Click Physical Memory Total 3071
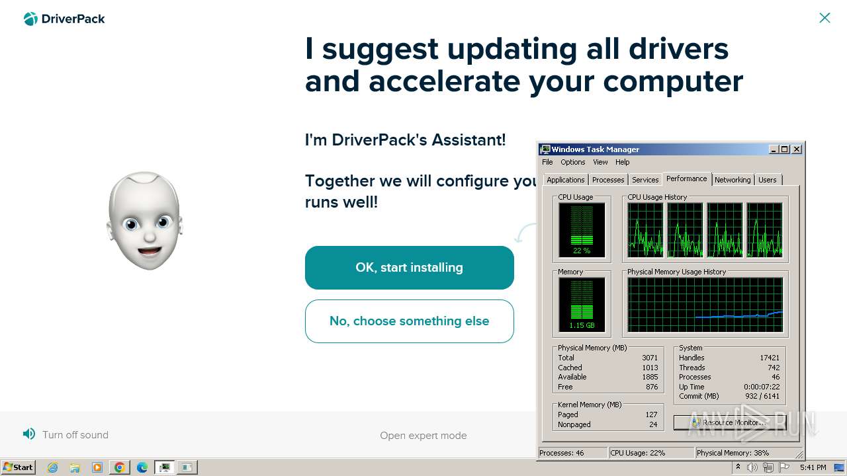 (x=650, y=358)
